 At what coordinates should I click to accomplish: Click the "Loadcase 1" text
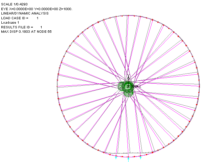[x=10, y=23]
